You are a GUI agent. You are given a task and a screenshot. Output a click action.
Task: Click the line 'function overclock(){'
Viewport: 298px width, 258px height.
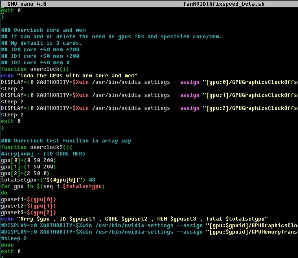tap(35, 69)
